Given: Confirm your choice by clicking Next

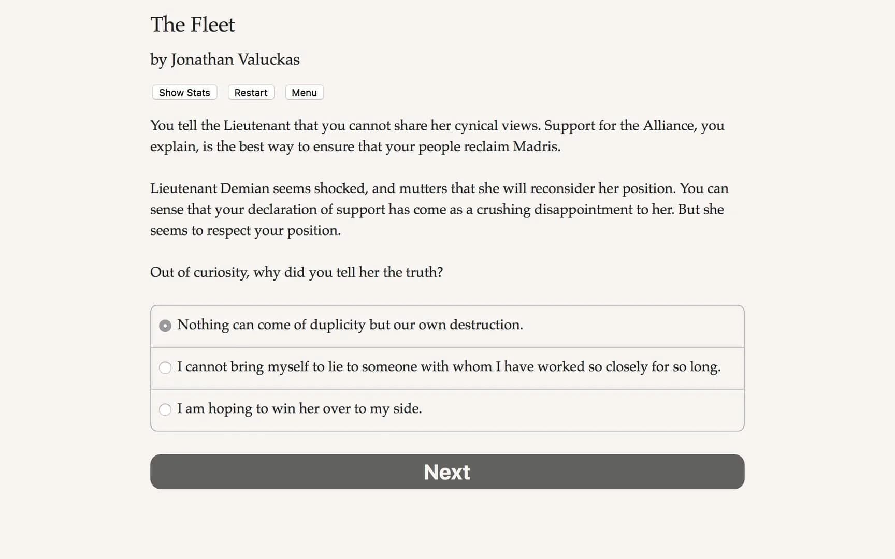Looking at the screenshot, I should pyautogui.click(x=446, y=472).
